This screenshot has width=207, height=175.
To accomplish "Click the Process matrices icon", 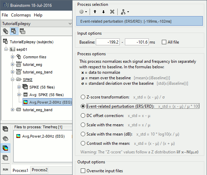I will tap(5, 158).
